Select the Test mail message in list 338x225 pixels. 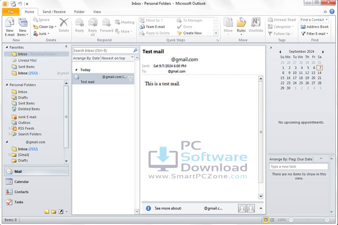pos(103,79)
